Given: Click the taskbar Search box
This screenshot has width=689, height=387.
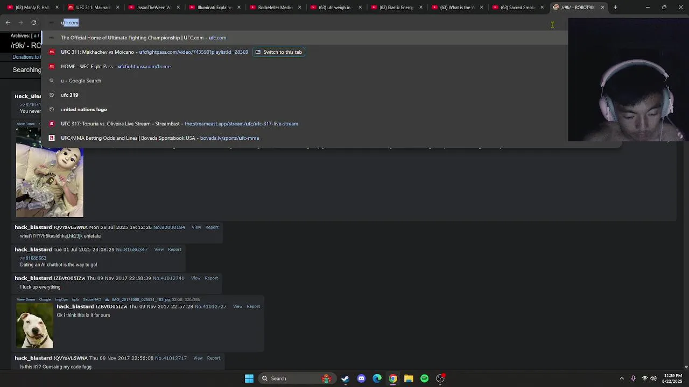Looking at the screenshot, I should (297, 378).
